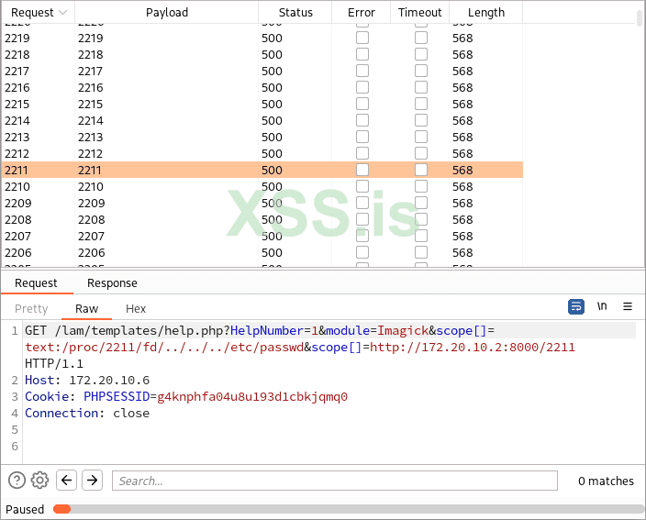Switch to the Hex view tab
646x520 pixels.
coord(136,309)
